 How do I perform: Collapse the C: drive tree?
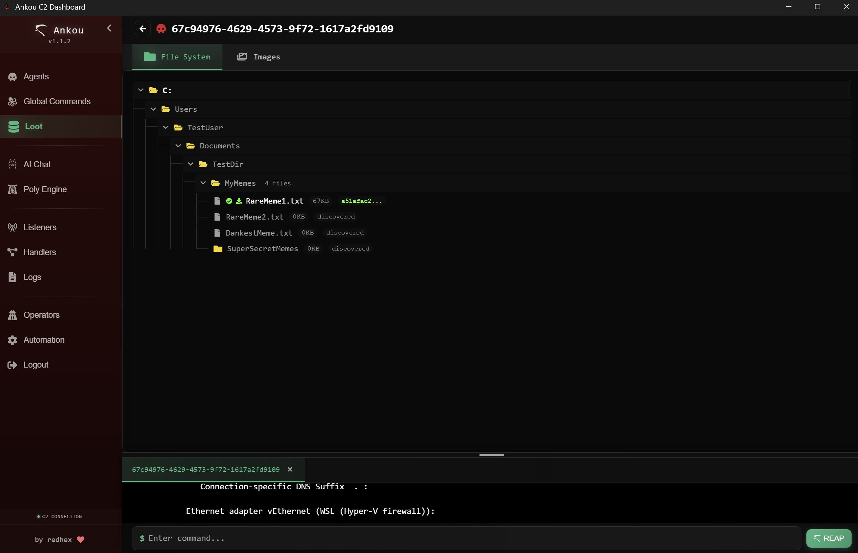coord(140,90)
